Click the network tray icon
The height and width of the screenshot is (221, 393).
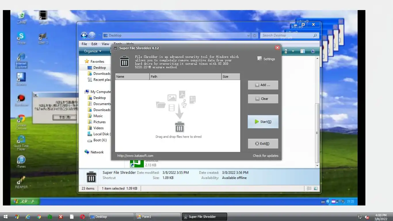click(360, 217)
